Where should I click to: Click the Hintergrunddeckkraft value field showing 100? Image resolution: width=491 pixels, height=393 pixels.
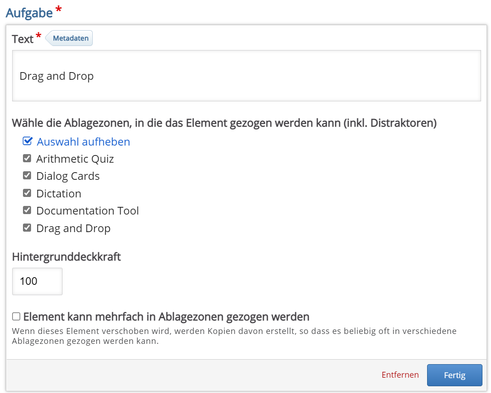[x=37, y=282]
